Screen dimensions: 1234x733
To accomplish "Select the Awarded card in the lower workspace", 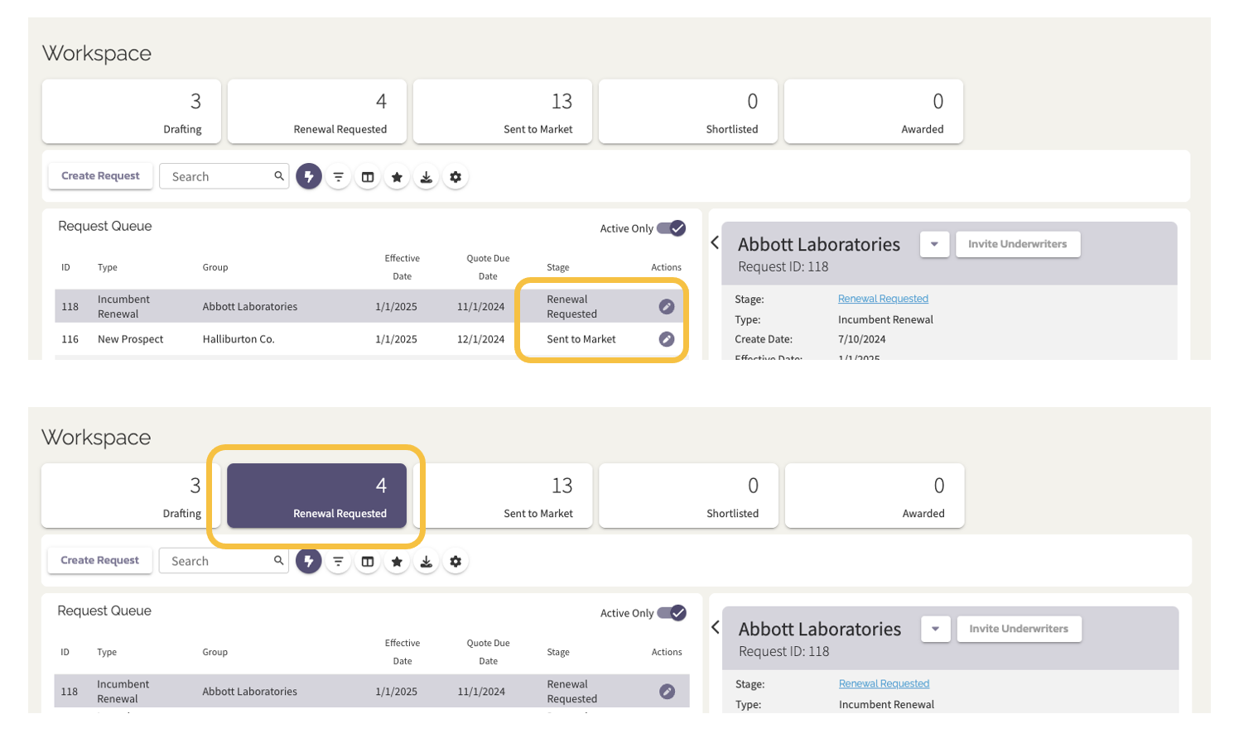I will (x=875, y=496).
